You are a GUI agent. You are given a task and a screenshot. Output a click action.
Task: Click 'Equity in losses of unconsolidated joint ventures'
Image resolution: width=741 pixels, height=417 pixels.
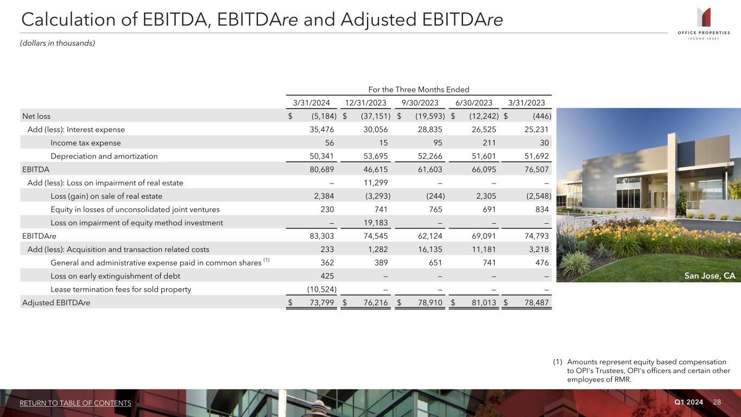(135, 209)
